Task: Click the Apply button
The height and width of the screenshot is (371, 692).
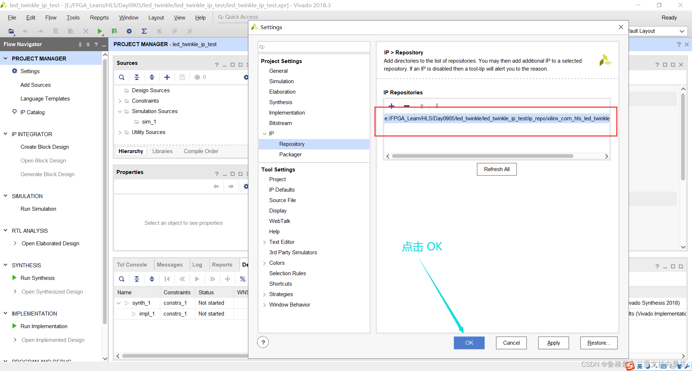Action: (553, 343)
